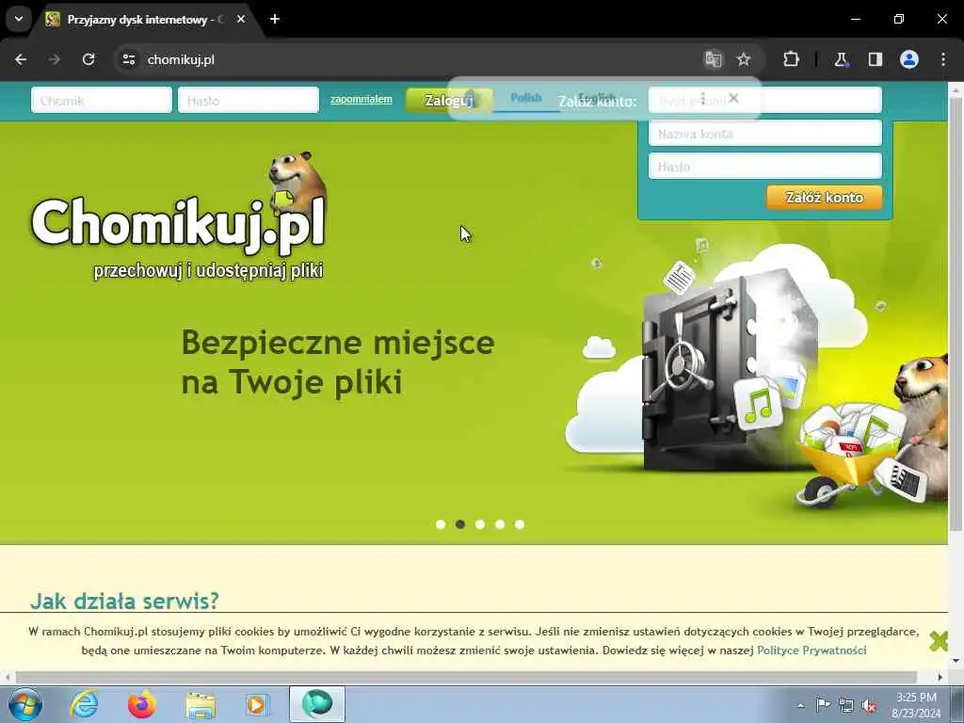Open translate popup options three-dot menu
This screenshot has height=723, width=964.
pyautogui.click(x=703, y=98)
